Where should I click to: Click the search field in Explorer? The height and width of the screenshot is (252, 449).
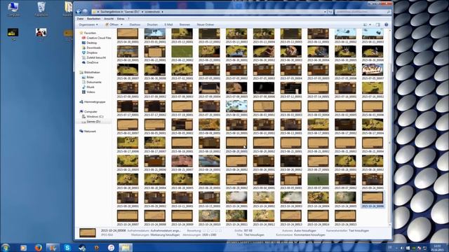tap(363, 12)
